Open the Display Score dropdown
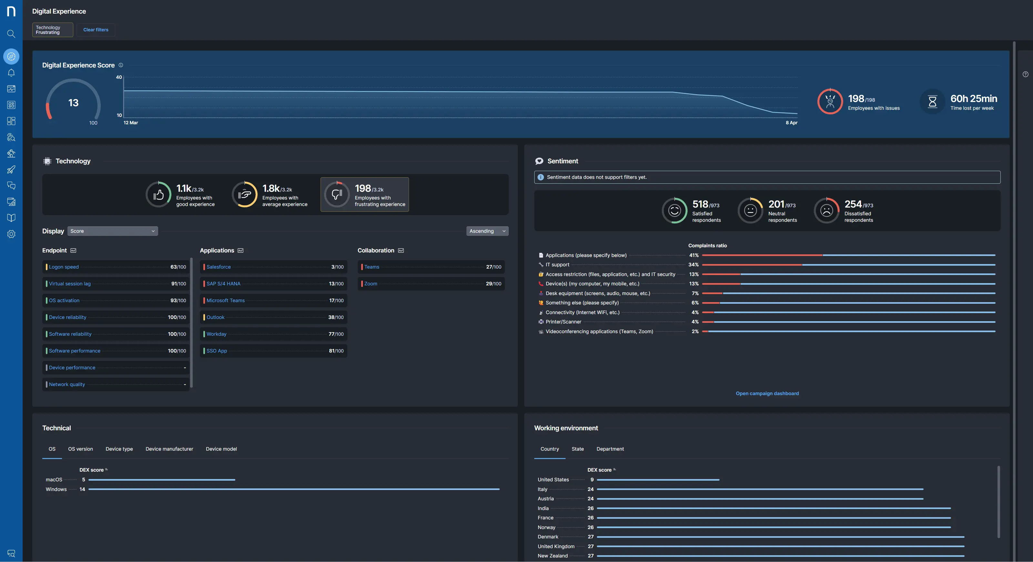This screenshot has width=1033, height=562. (113, 231)
